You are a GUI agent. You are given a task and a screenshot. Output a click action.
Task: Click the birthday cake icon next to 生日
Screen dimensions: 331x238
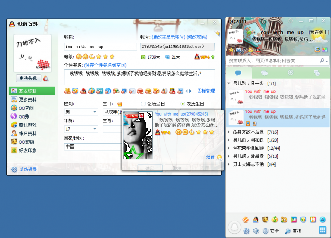coord(120,104)
